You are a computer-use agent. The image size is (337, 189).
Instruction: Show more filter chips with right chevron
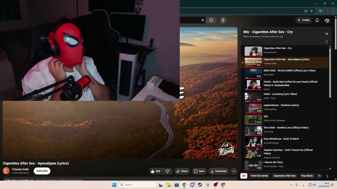point(327,176)
